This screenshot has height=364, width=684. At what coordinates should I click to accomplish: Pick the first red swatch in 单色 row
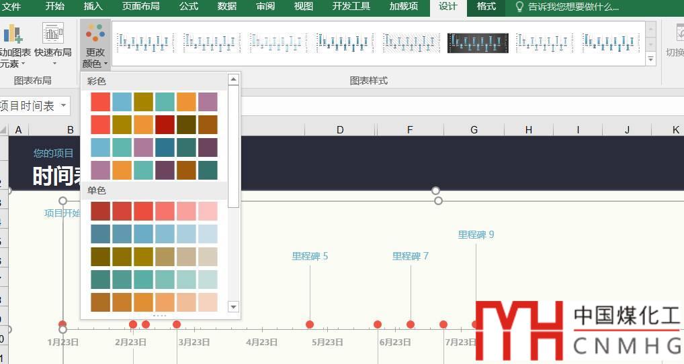[x=101, y=211]
